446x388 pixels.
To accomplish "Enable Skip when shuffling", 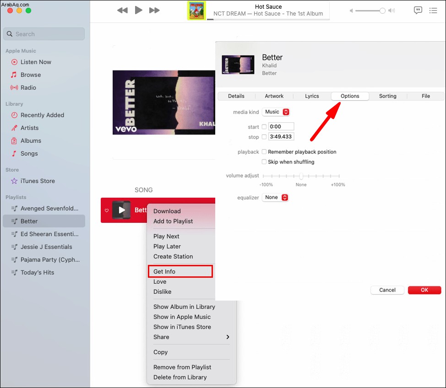I will (x=264, y=162).
